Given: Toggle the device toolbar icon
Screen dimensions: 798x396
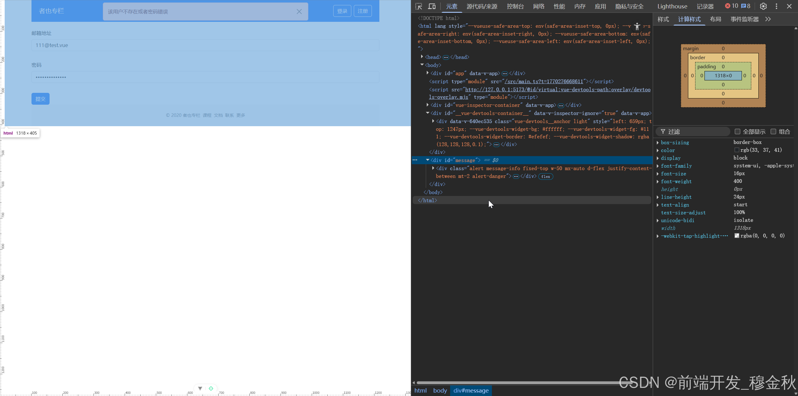Looking at the screenshot, I should 432,6.
